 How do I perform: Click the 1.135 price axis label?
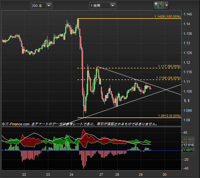[188, 34]
